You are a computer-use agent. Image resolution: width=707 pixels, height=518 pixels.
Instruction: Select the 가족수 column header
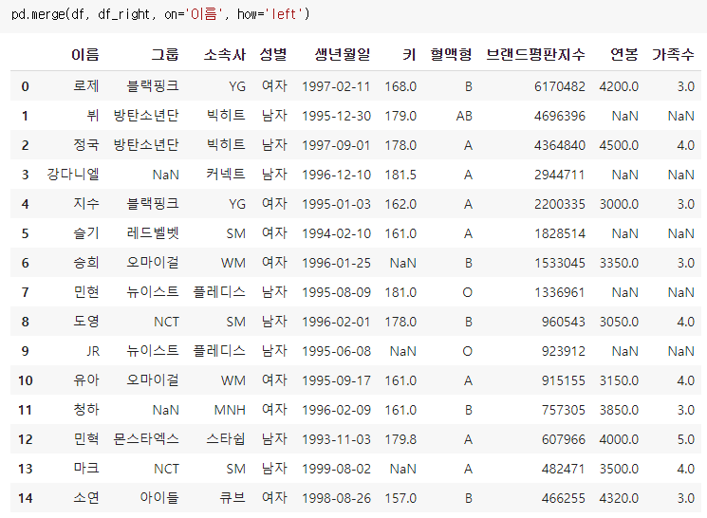[673, 54]
